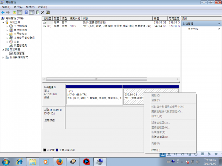Image resolution: width=222 pixels, height=166 pixels.
Task: Click the Properties toolbar icon after the X
Action: [x=48, y=12]
